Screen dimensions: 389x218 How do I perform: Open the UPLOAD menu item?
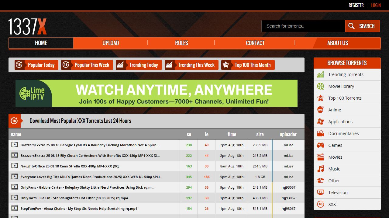(111, 43)
